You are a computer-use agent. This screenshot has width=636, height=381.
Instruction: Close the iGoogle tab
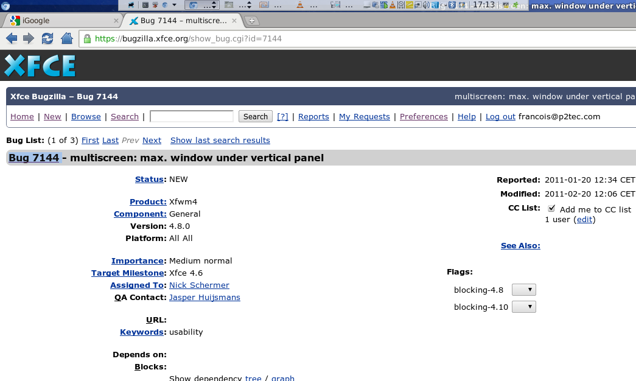coord(116,21)
